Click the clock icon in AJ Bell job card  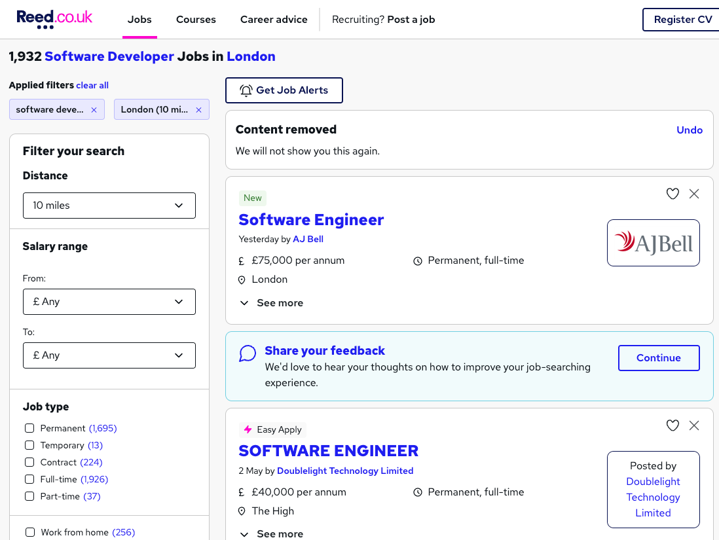tap(417, 261)
